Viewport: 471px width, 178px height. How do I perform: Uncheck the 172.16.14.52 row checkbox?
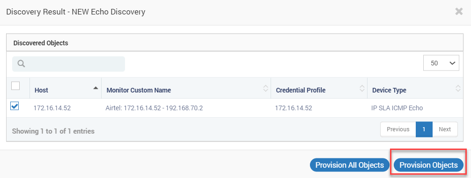click(15, 106)
